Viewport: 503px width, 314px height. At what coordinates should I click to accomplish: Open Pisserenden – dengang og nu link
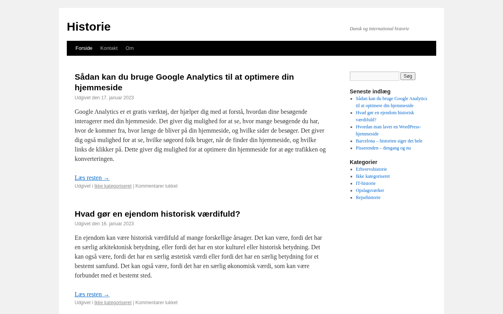[x=383, y=148]
